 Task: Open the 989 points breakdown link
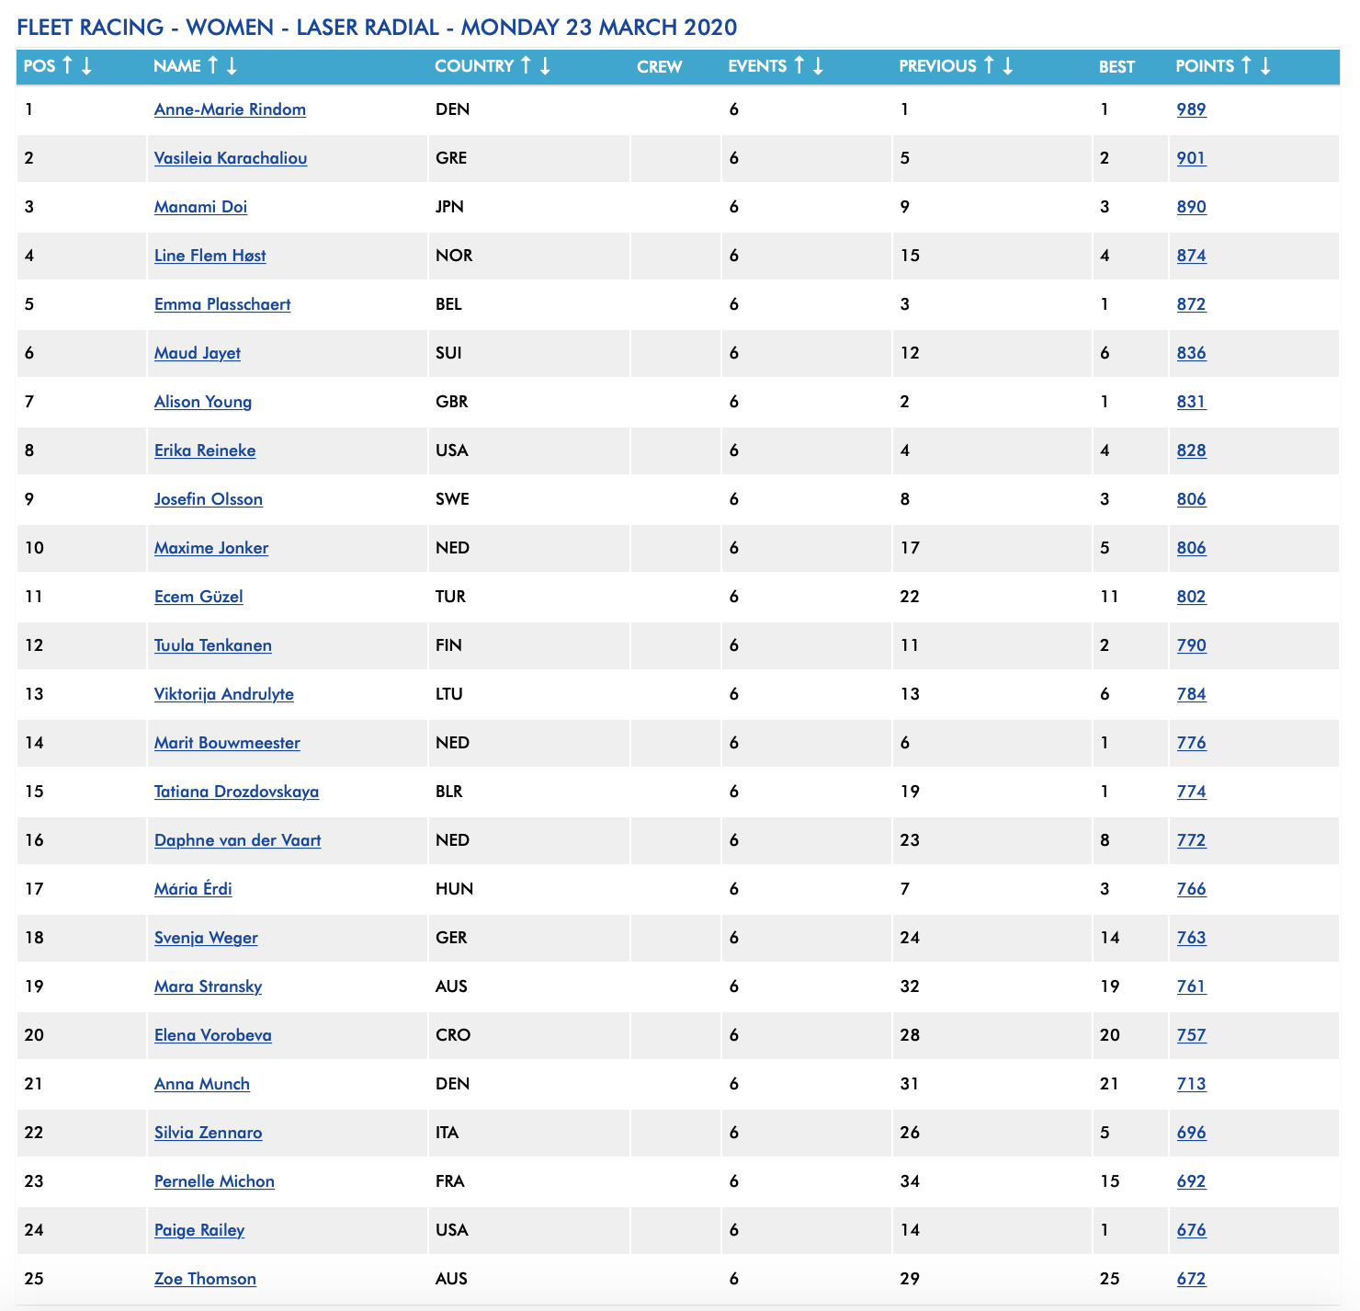click(1191, 109)
